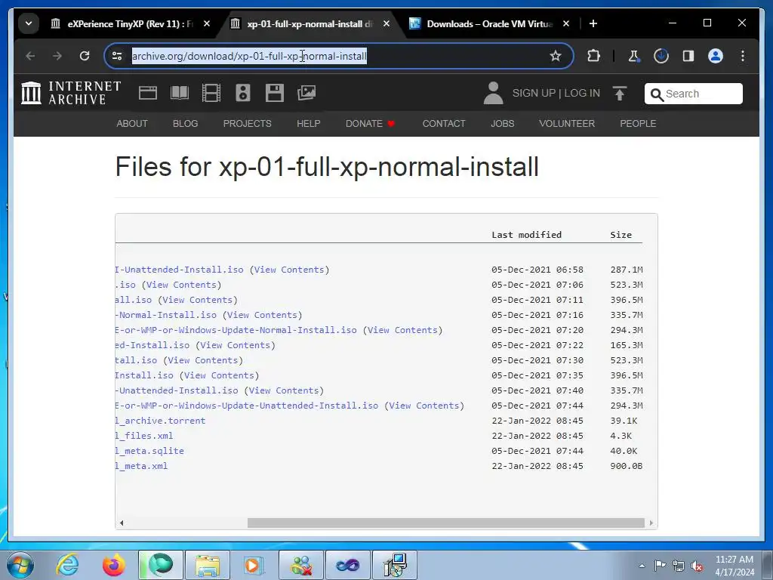Open the BLOG menu item
The width and height of the screenshot is (773, 580).
pos(186,123)
